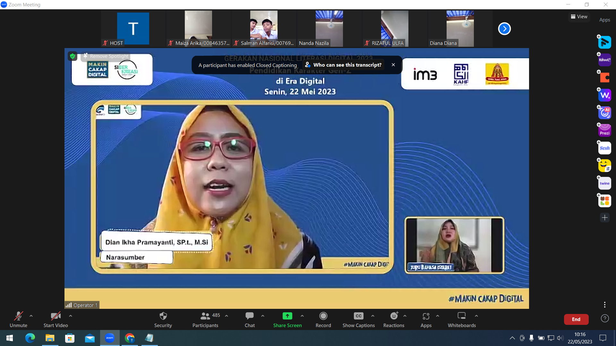Expand Apps options arrow in toolbar

pos(438,316)
